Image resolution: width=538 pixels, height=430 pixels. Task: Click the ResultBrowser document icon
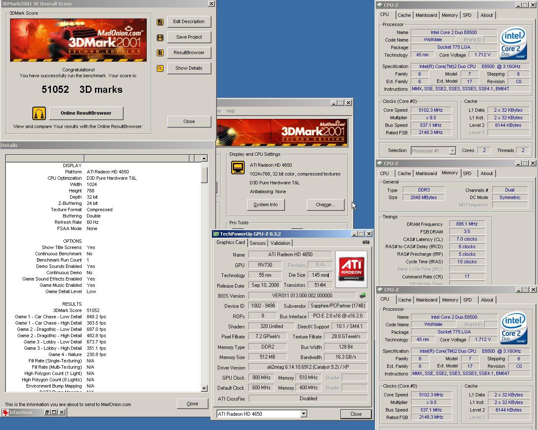coord(160,53)
